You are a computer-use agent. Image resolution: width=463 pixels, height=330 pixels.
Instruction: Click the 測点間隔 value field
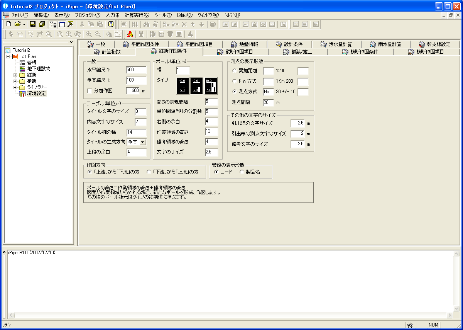coord(269,103)
